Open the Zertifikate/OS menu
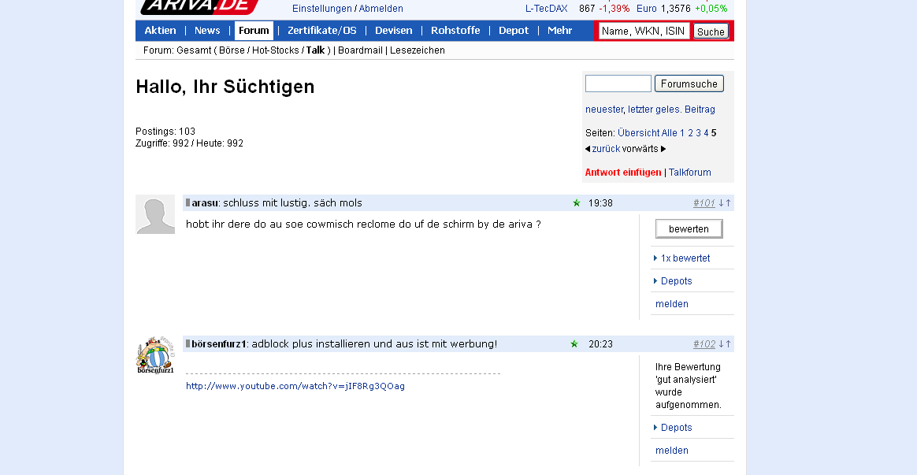 coord(321,31)
